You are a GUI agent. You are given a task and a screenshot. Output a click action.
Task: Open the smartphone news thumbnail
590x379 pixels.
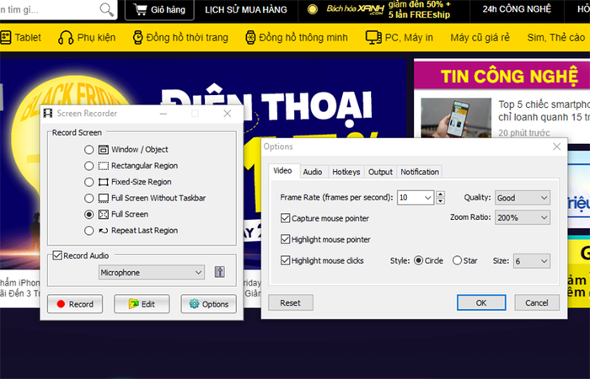pyautogui.click(x=456, y=118)
